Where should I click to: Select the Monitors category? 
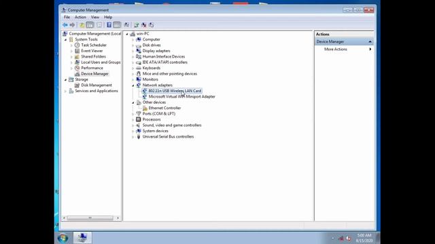tap(150, 79)
